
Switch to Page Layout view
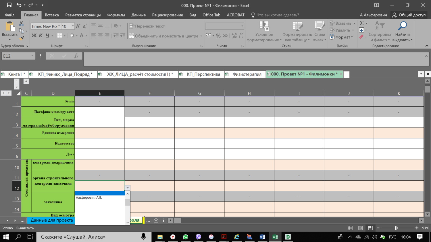click(x=360, y=228)
